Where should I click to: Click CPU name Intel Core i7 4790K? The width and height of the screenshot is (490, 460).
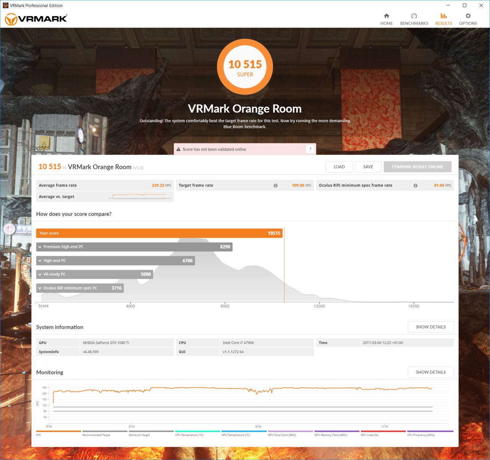tap(238, 343)
